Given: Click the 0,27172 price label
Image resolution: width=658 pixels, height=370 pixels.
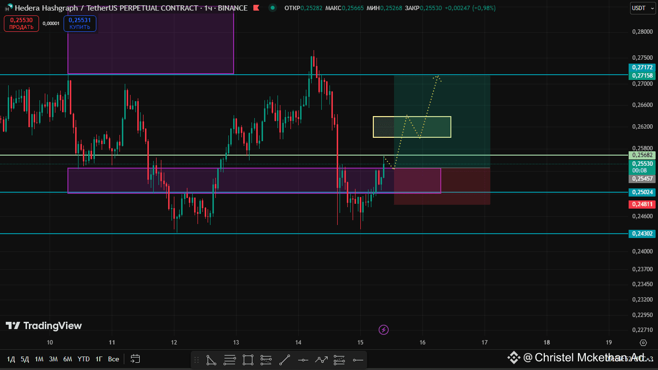Looking at the screenshot, I should pyautogui.click(x=643, y=67).
